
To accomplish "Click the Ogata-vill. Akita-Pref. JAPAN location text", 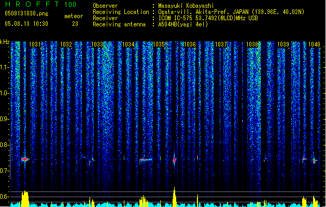I will pyautogui.click(x=231, y=12).
